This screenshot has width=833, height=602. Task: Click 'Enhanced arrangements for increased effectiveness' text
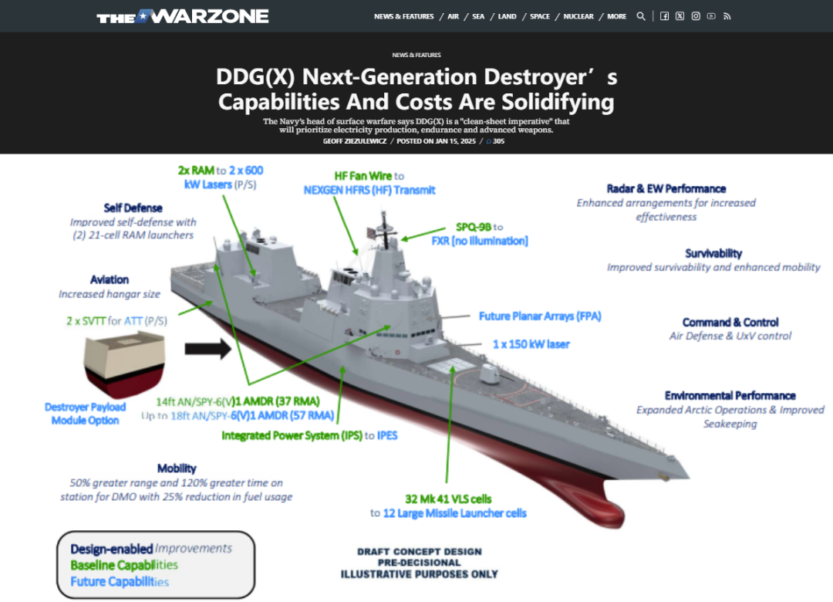click(x=666, y=210)
